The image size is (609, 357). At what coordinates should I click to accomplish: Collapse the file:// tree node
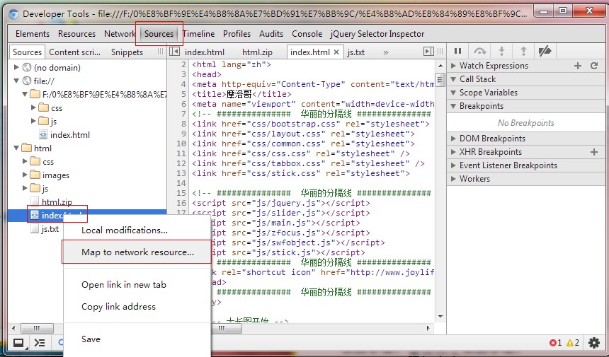pos(16,81)
